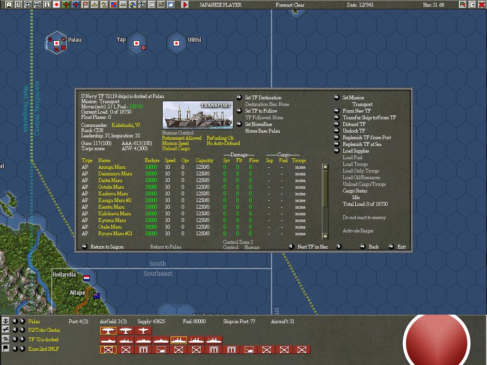Click next arrow beside Kure 2nd SNLF
Image resolution: width=487 pixels, height=365 pixels.
(22, 349)
